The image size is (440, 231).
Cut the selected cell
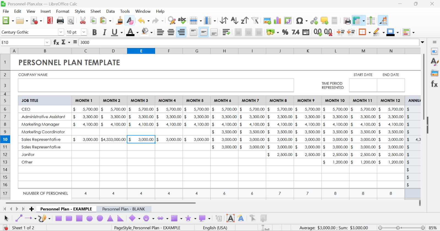pos(83,21)
